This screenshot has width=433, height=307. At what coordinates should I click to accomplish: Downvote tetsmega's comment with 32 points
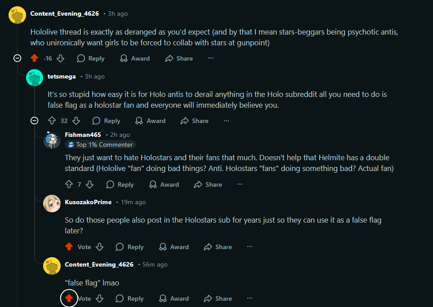(76, 121)
